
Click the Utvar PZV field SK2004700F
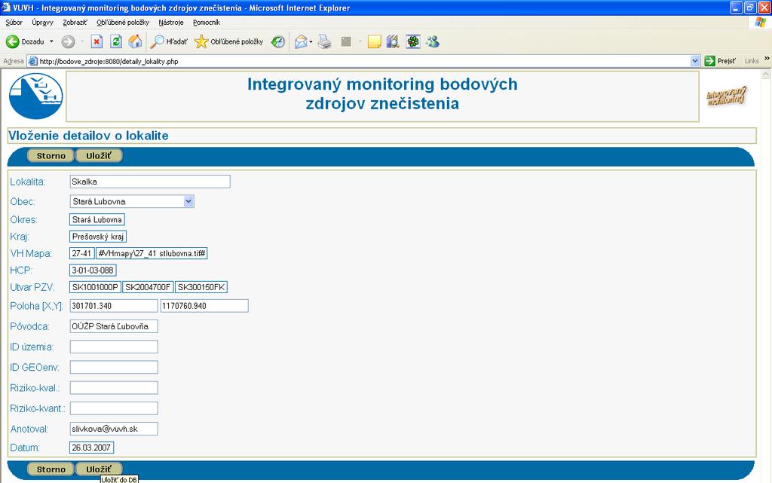(x=148, y=287)
